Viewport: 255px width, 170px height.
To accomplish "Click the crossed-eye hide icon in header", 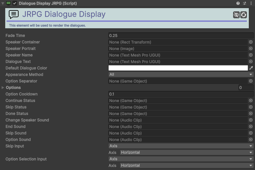I will tap(236, 15).
